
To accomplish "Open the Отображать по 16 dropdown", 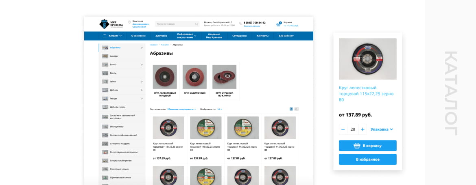I will 219,109.
